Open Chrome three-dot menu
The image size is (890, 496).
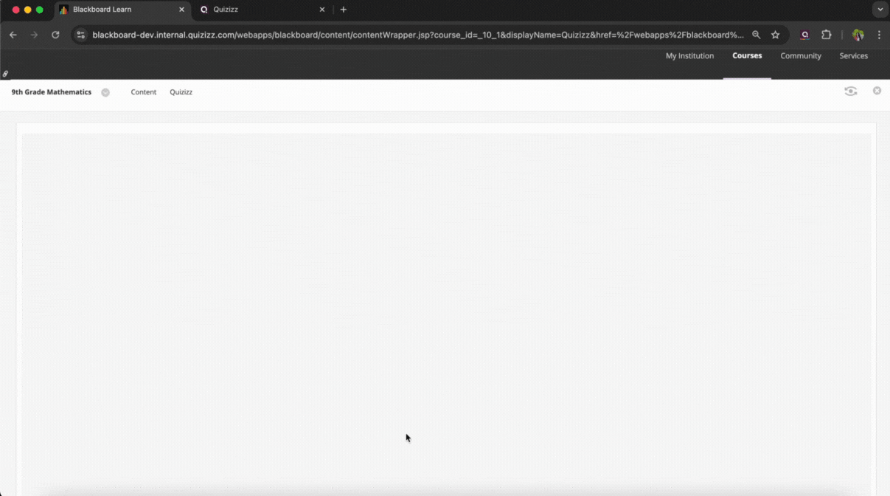point(879,35)
